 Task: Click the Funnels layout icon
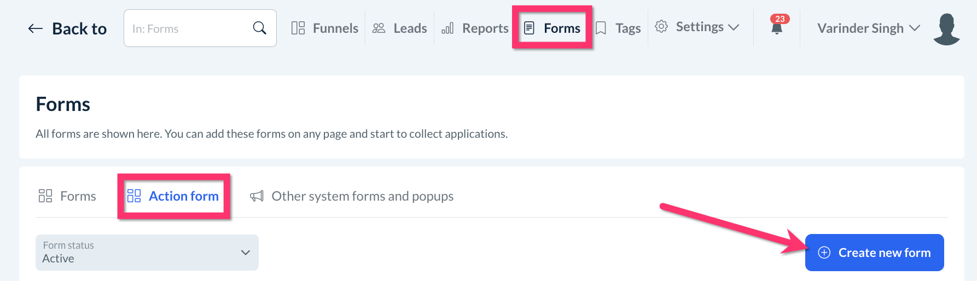click(298, 28)
